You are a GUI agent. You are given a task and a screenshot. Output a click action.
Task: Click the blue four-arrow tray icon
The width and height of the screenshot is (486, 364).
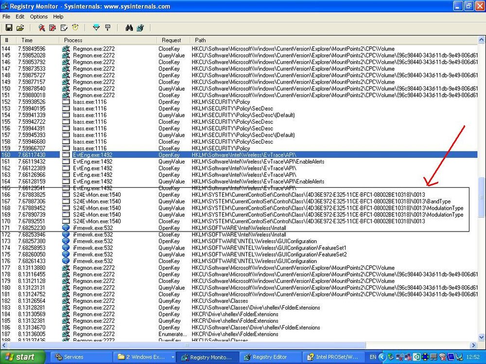click(x=425, y=357)
